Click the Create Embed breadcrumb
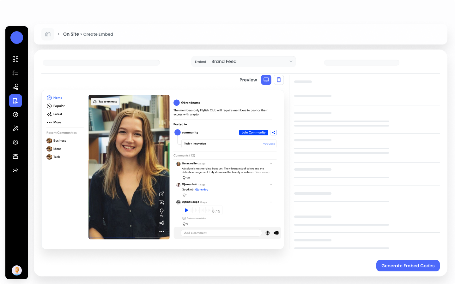The image size is (455, 284). tap(98, 34)
